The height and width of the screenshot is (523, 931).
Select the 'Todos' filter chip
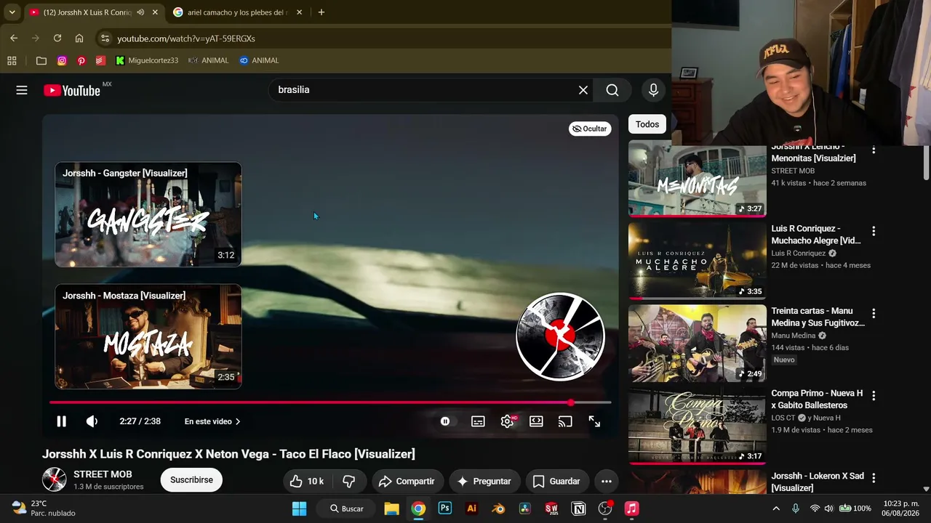coord(647,124)
